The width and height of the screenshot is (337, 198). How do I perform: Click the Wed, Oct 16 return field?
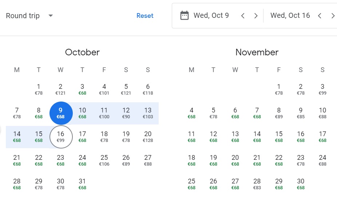290,16
